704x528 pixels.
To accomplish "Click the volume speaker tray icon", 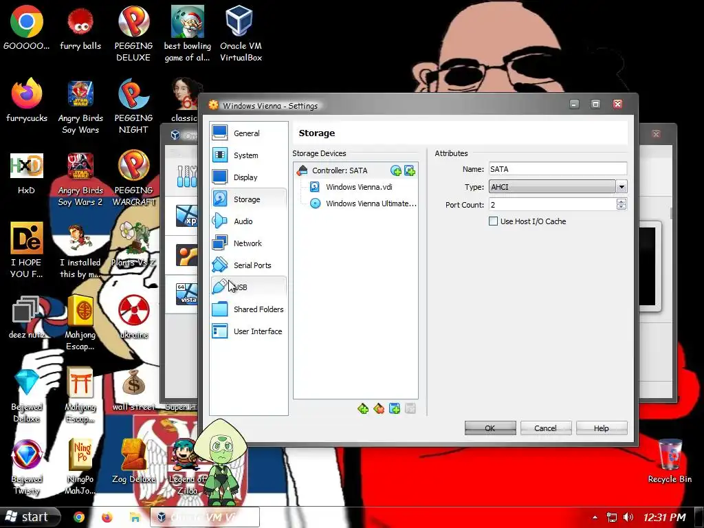I will (628, 517).
